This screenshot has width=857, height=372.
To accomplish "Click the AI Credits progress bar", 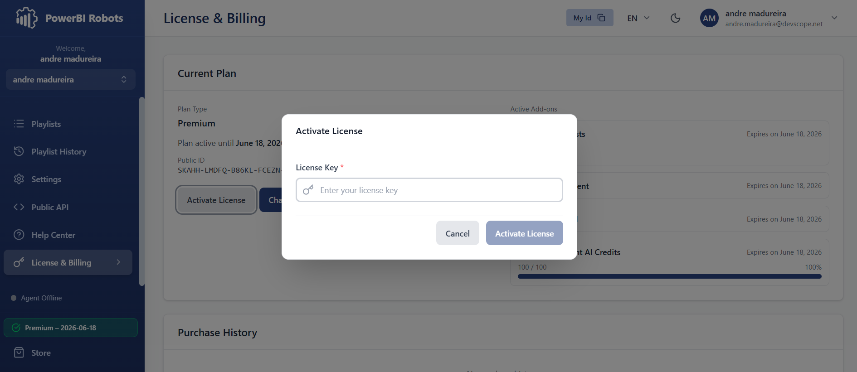I will point(670,276).
